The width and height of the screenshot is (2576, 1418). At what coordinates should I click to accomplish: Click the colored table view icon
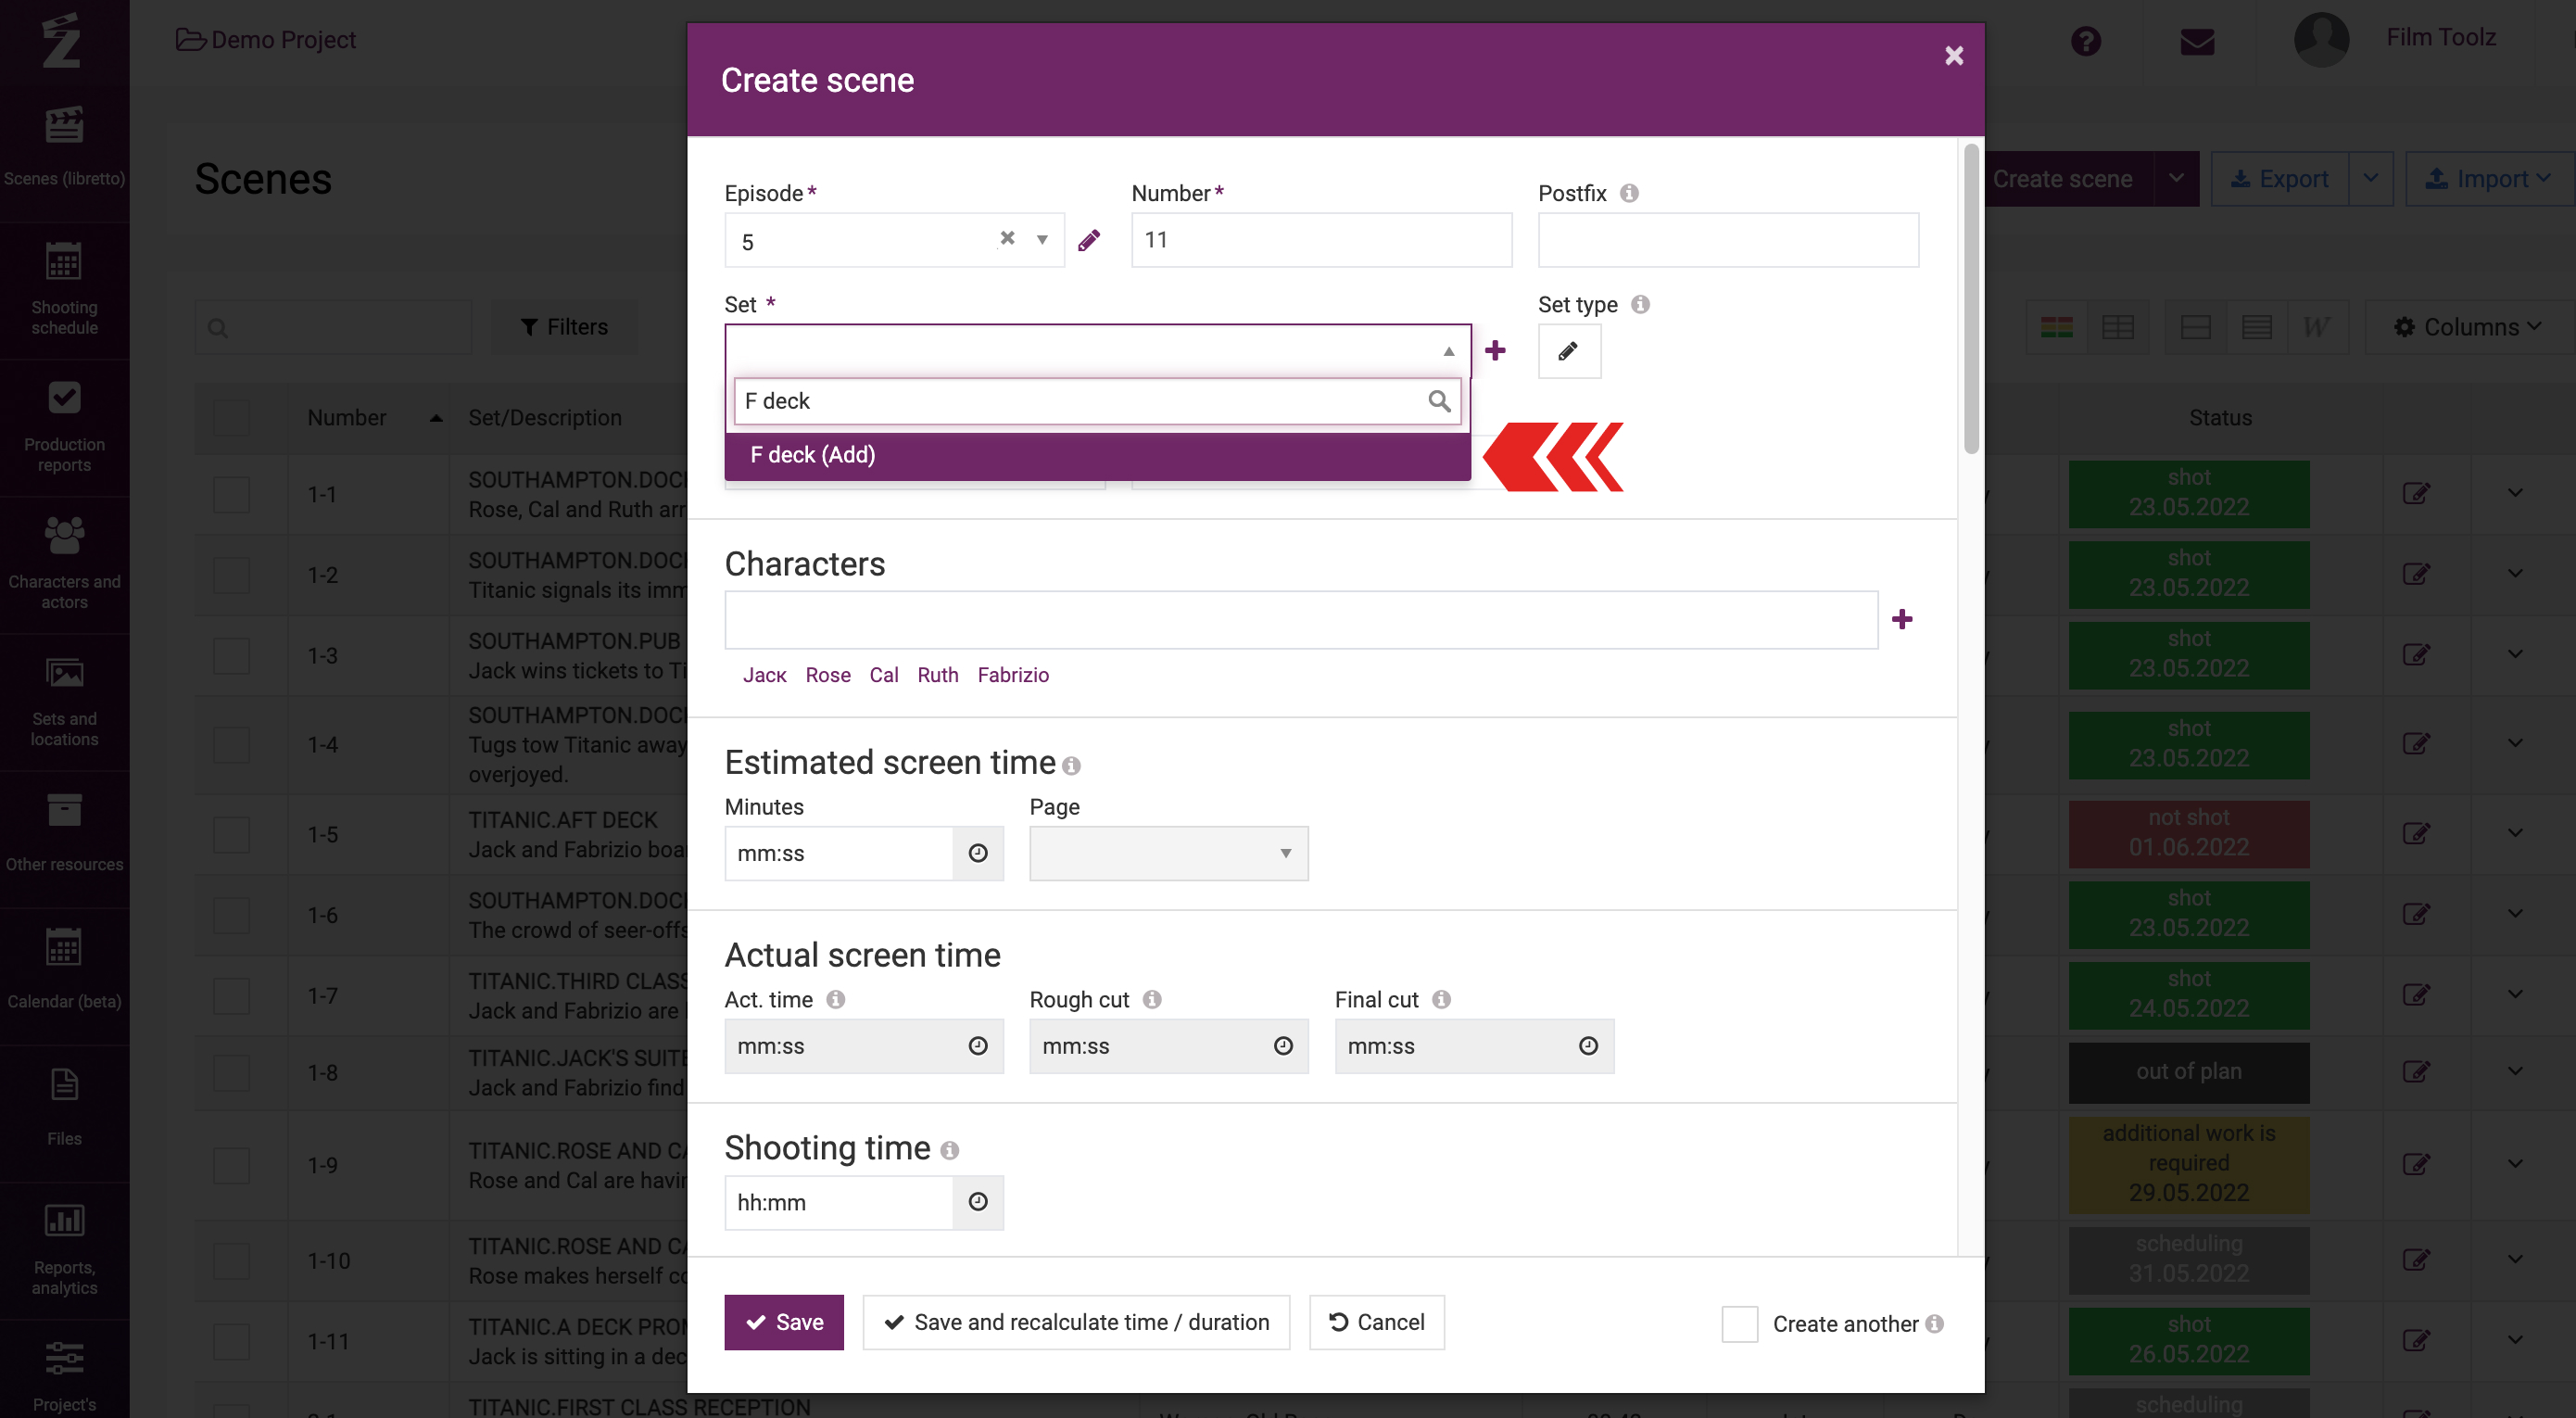tap(2057, 327)
